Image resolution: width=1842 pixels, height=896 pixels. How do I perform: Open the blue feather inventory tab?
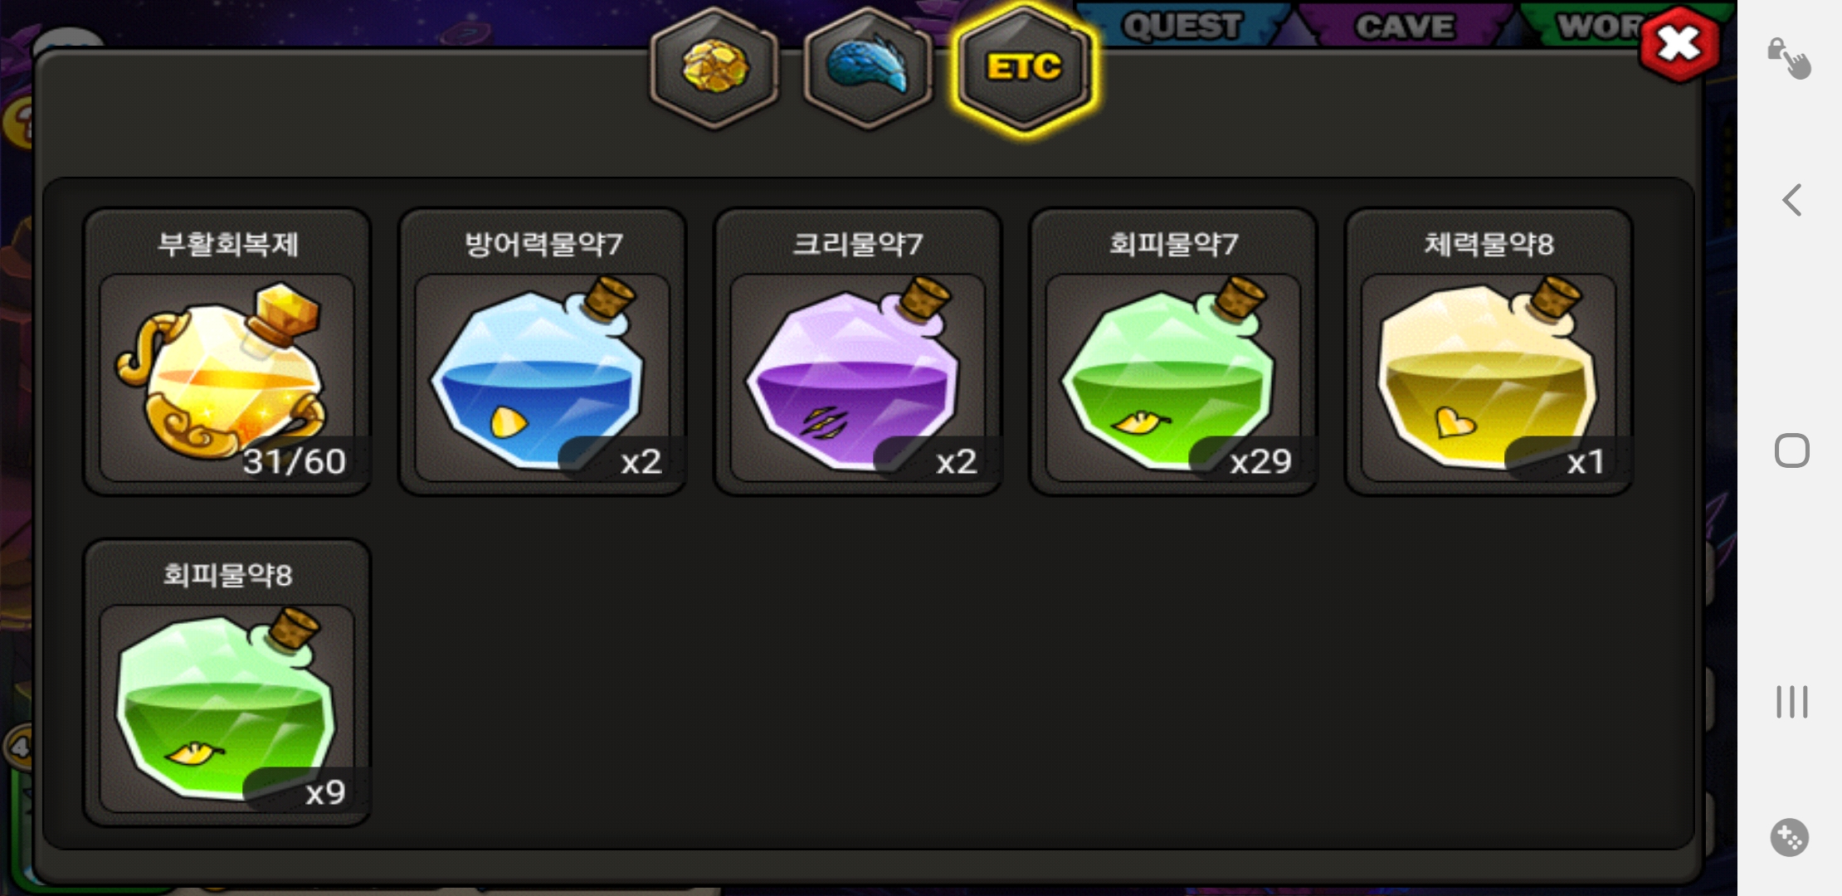[868, 68]
